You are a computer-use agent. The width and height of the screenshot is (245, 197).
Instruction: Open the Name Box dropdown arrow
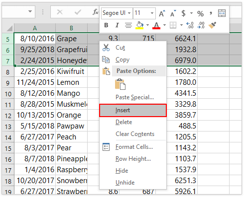[x=30, y=11]
